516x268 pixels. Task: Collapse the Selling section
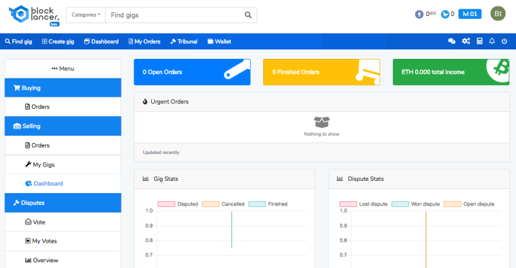point(63,126)
